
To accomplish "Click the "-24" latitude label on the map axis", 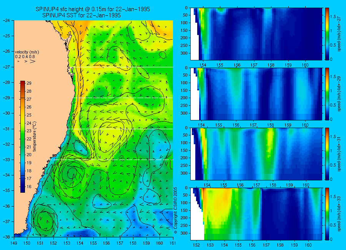I will (x=6, y=20).
